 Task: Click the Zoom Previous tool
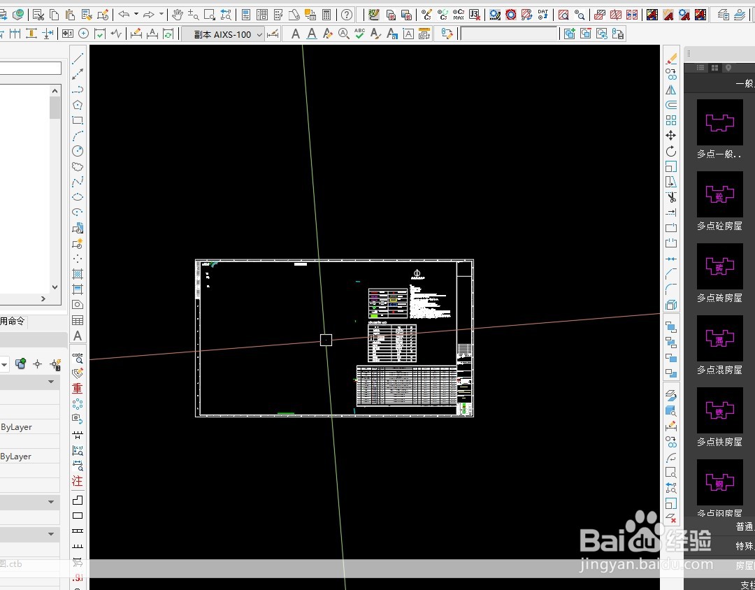point(225,15)
